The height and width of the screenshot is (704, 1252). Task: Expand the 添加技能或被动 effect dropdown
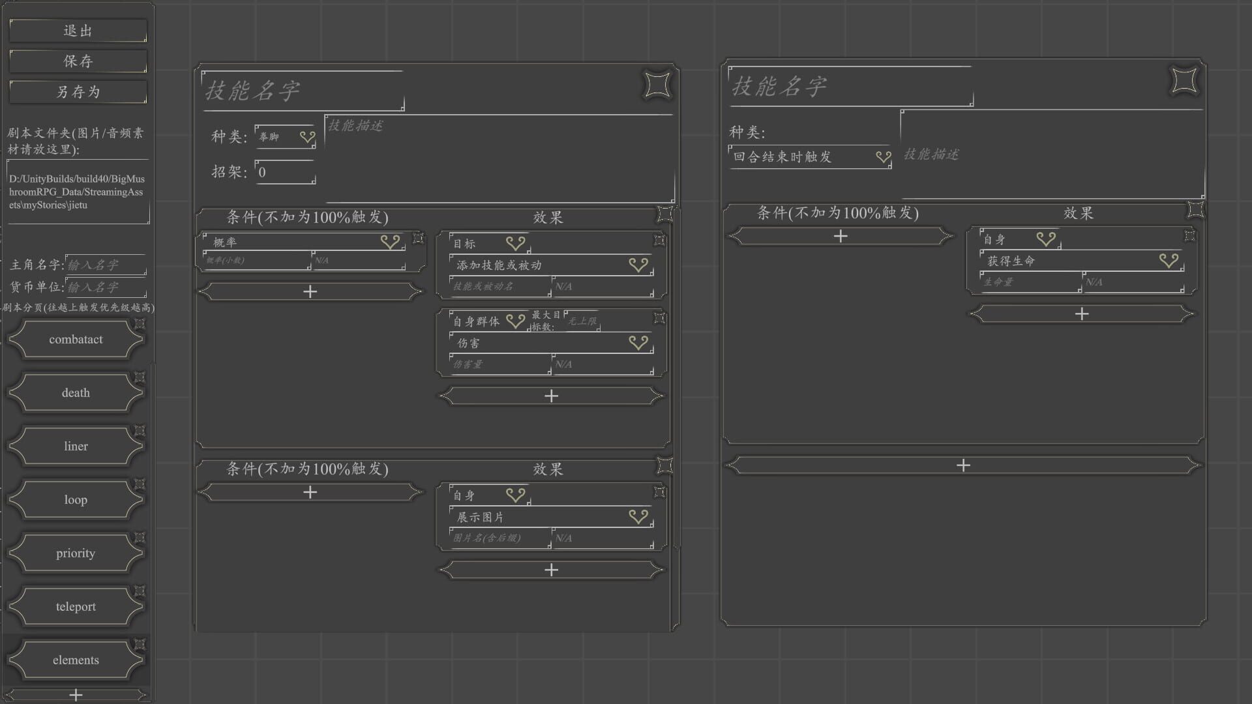(551, 265)
